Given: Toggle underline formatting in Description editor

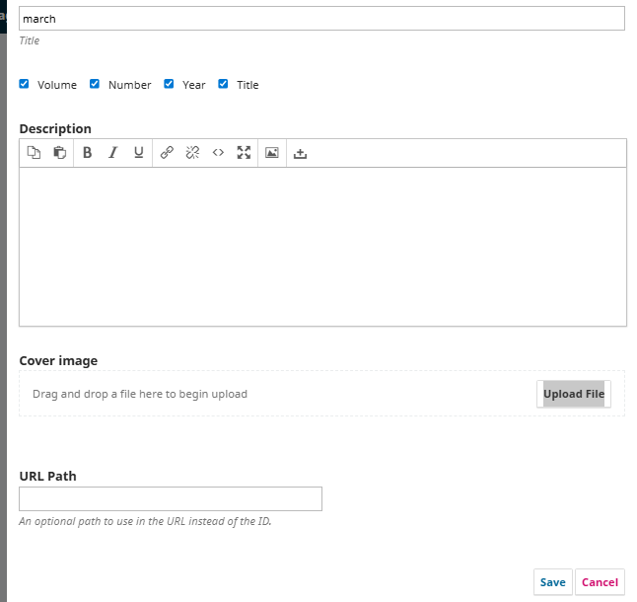Looking at the screenshot, I should click(138, 153).
